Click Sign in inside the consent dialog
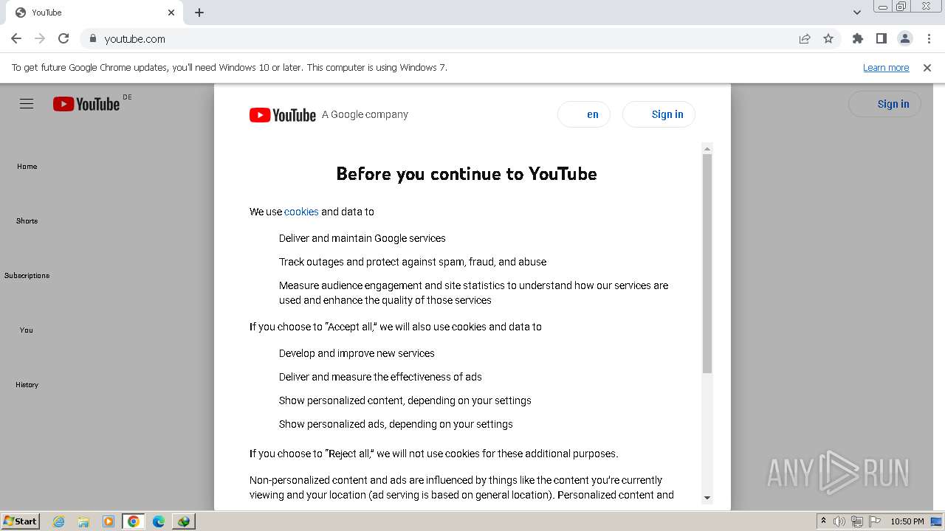 pyautogui.click(x=659, y=114)
